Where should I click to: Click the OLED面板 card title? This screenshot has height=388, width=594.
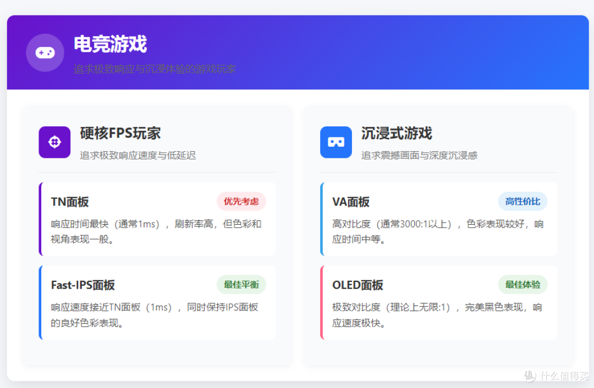pos(358,285)
